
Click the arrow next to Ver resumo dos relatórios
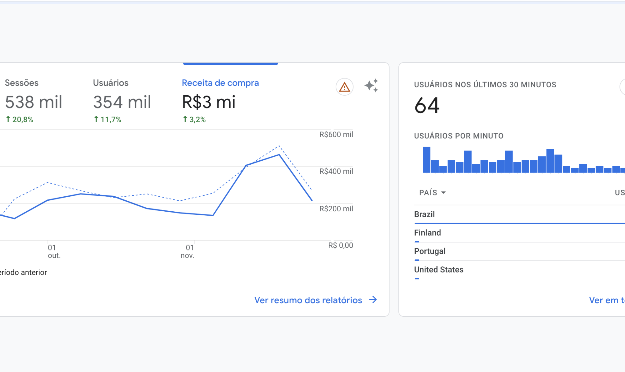point(373,300)
